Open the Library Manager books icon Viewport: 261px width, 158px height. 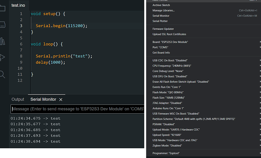coord(2,41)
